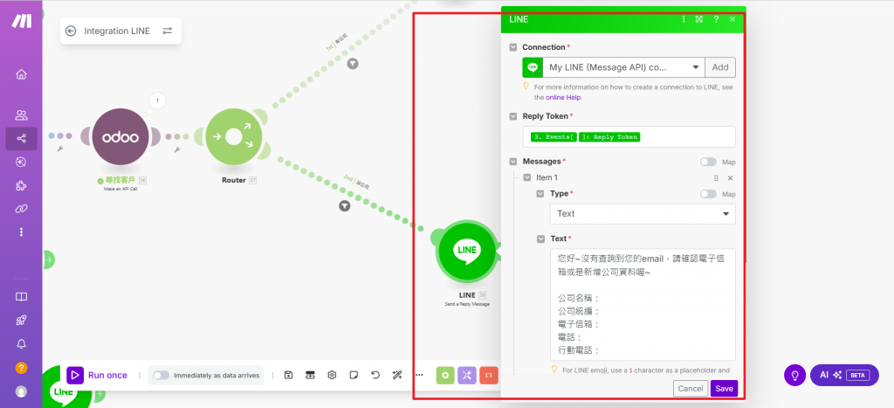Click in the Reply Token field
The image size is (894, 408).
(629, 137)
